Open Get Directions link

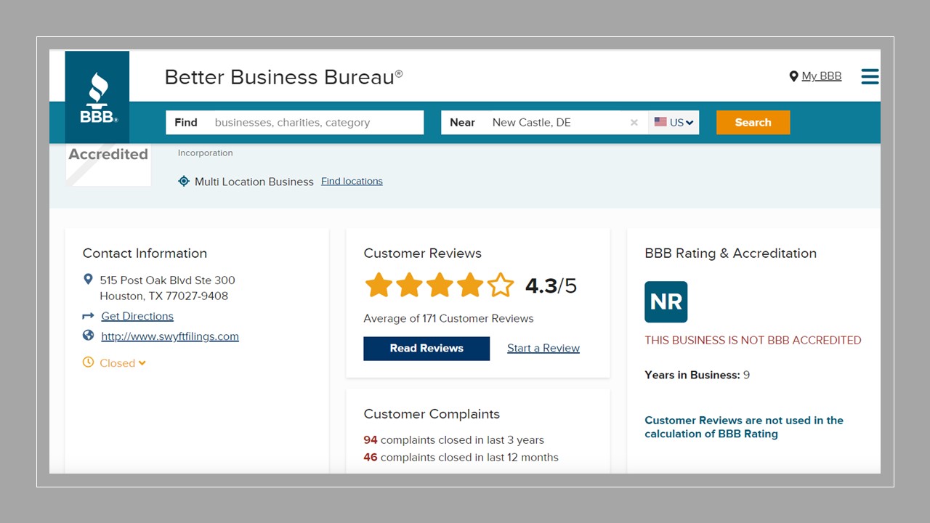click(x=137, y=316)
